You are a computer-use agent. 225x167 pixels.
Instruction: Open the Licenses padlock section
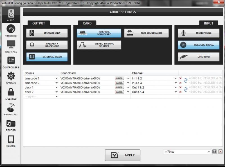pyautogui.click(x=11, y=94)
